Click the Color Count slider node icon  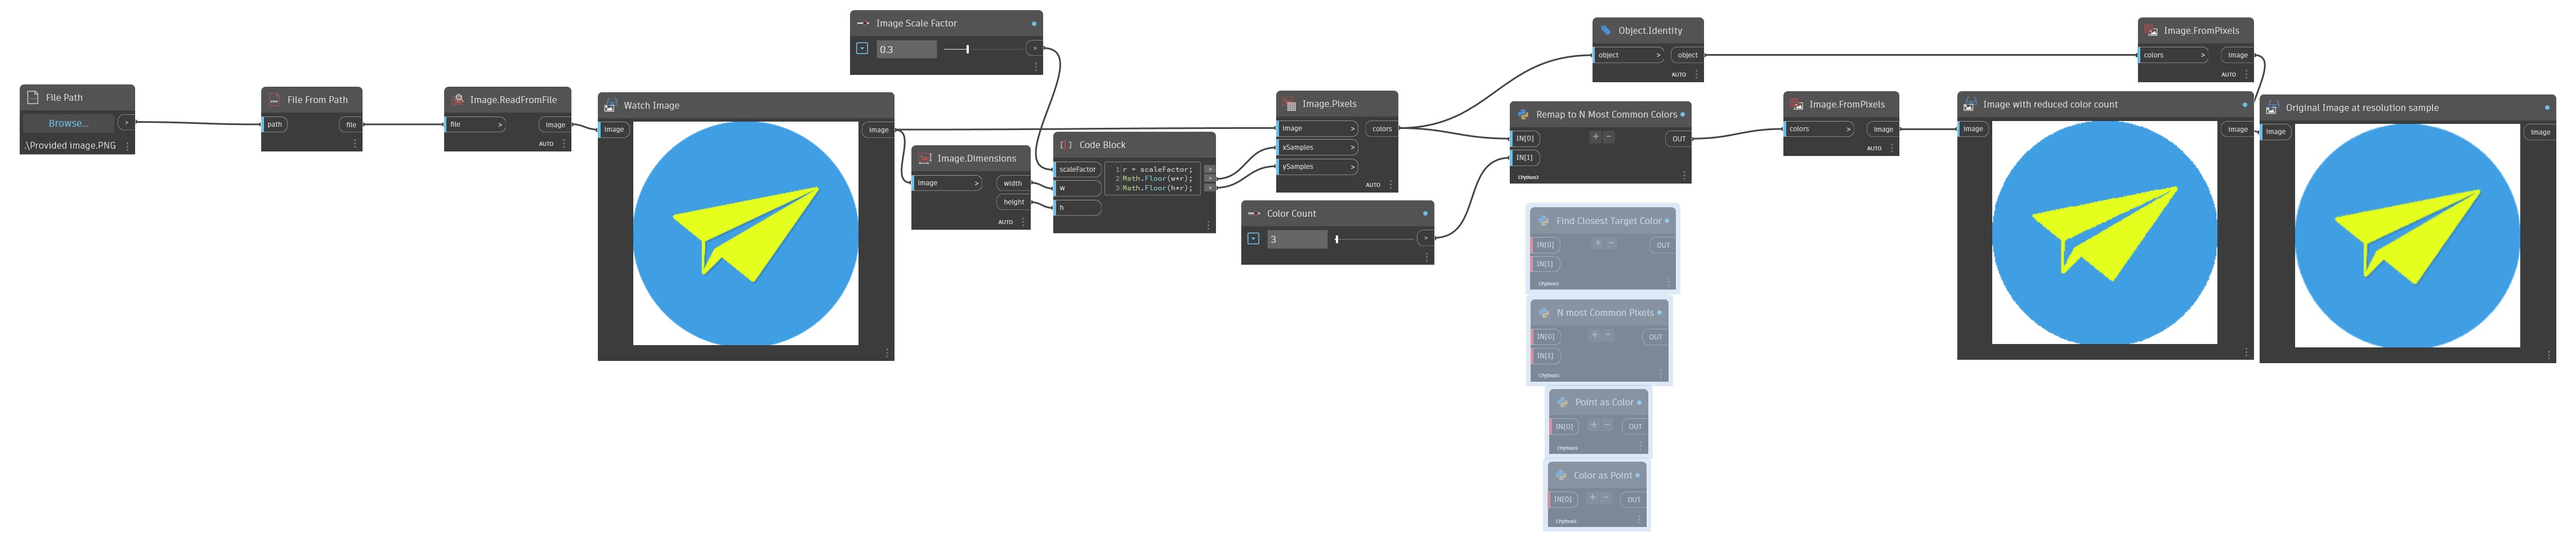pos(1254,213)
